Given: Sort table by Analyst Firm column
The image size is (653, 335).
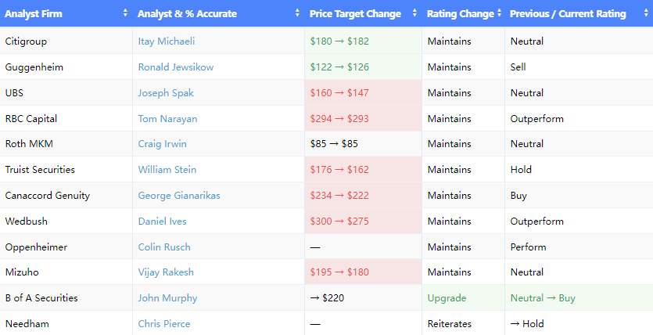Looking at the screenshot, I should (125, 13).
